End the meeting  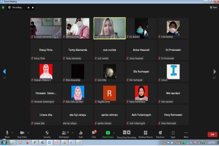click(212, 135)
